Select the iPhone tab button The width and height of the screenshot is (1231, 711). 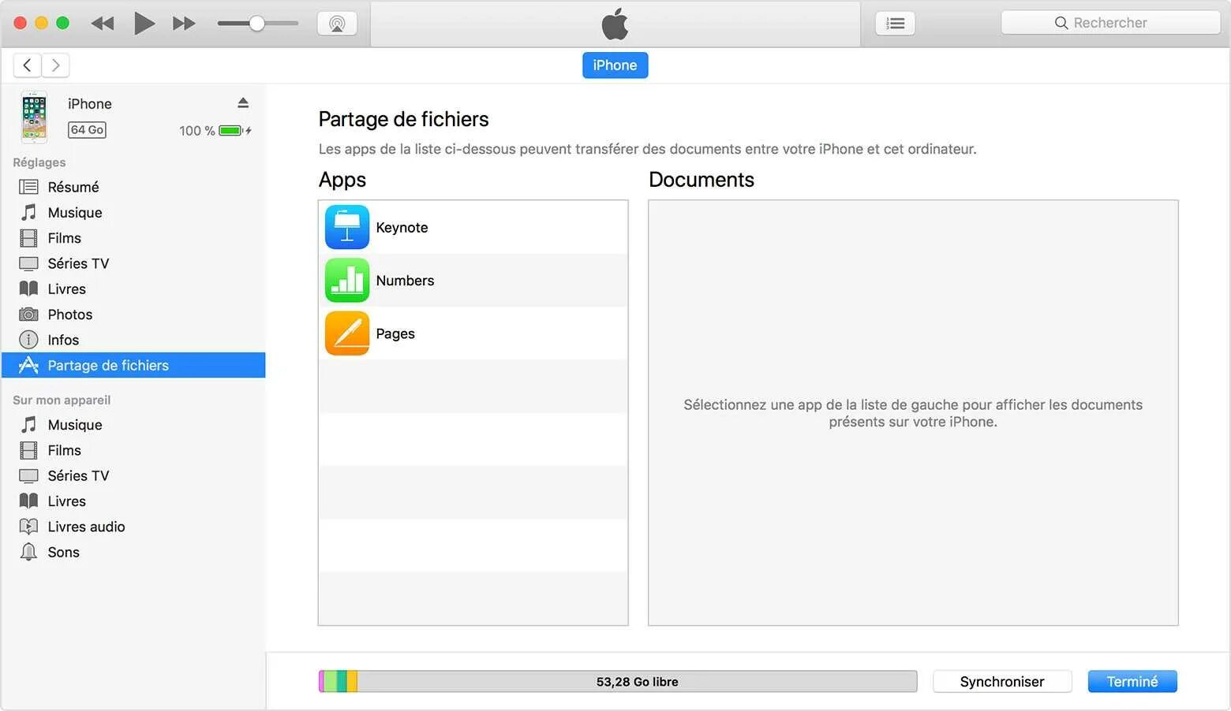(x=615, y=65)
